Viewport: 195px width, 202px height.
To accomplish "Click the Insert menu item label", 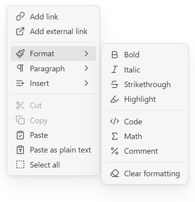I will (39, 83).
